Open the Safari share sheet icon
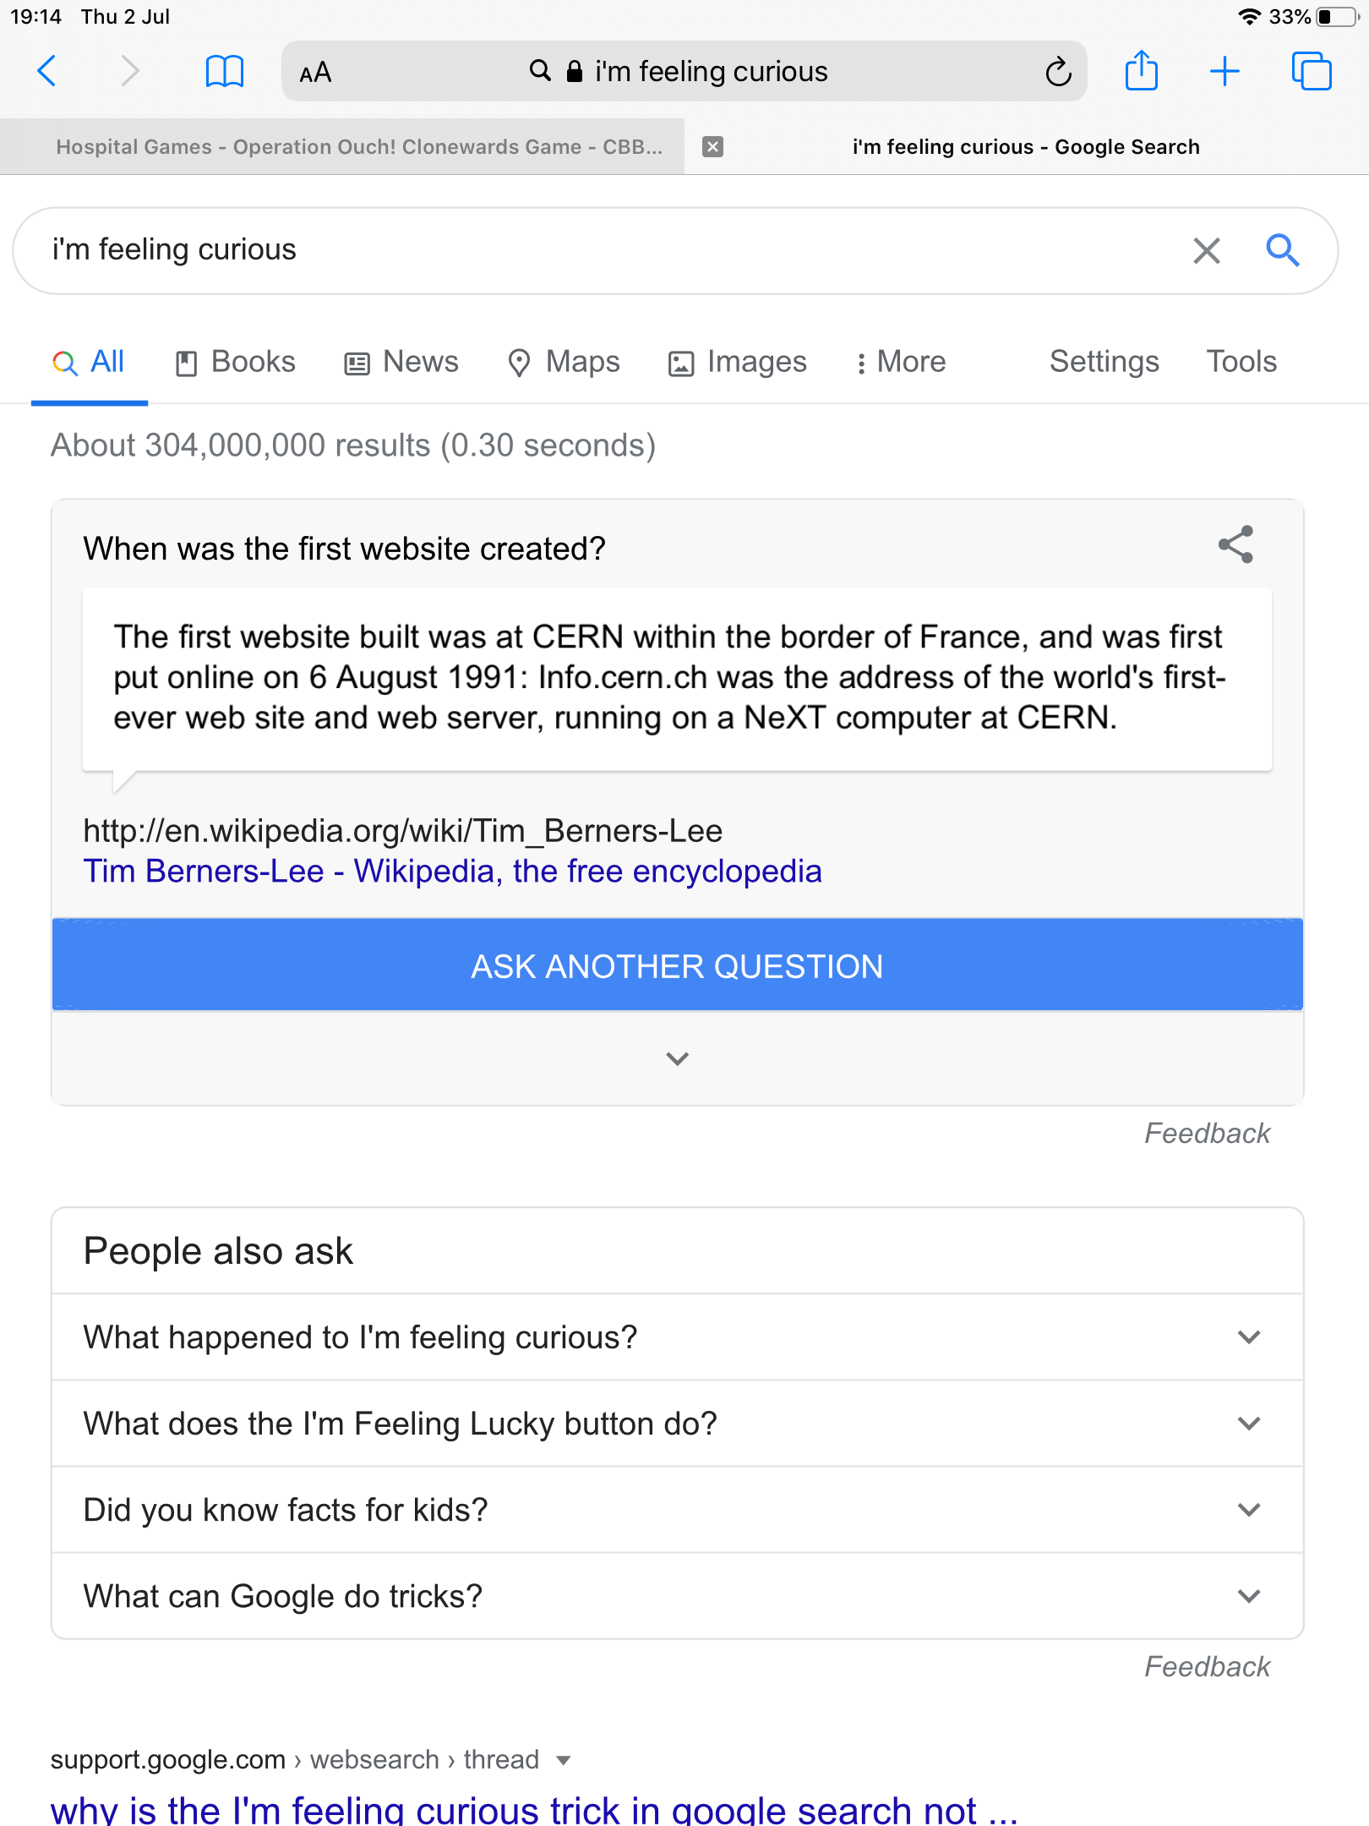The height and width of the screenshot is (1826, 1369). coord(1141,70)
